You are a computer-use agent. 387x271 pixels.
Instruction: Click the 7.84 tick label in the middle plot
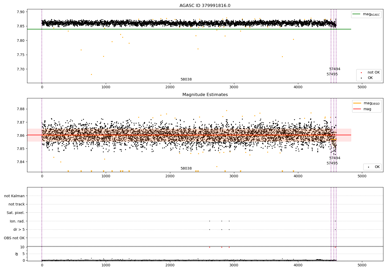(21, 162)
